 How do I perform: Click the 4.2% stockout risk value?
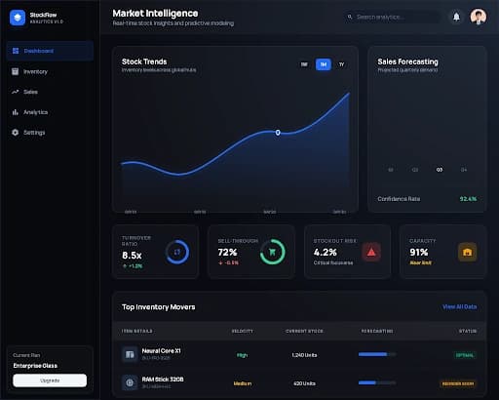[x=326, y=252]
